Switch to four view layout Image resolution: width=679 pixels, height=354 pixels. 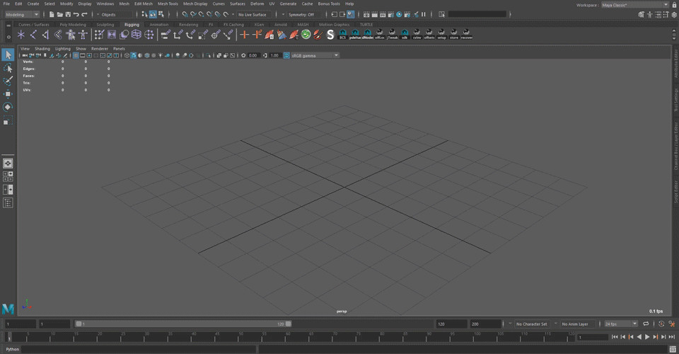pos(8,176)
